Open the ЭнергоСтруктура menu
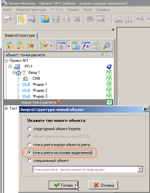150x193 pixels. point(31,10)
